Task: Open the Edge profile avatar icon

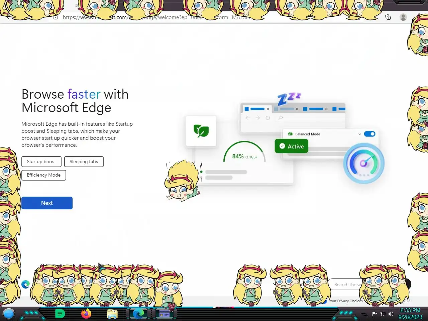Action: point(403,17)
